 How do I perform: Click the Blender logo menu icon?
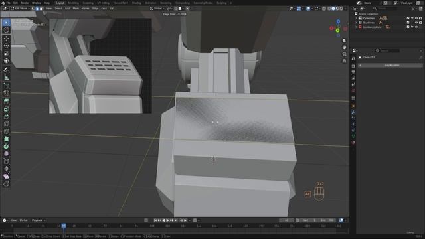(3, 3)
